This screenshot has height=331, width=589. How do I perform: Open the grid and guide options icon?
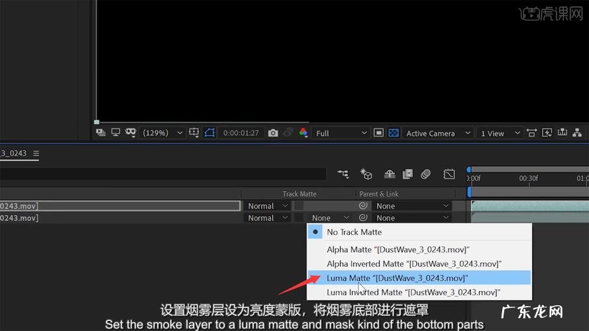pos(194,133)
